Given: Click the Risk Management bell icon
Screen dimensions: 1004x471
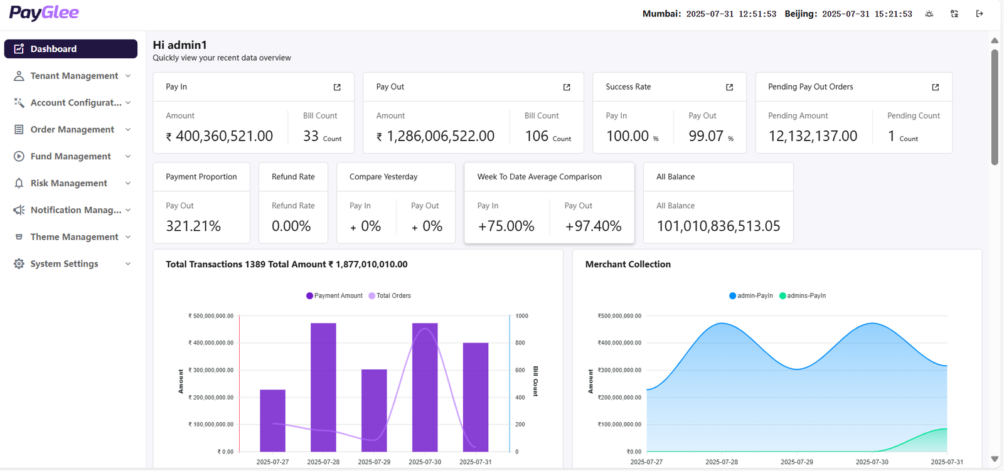Looking at the screenshot, I should point(19,183).
